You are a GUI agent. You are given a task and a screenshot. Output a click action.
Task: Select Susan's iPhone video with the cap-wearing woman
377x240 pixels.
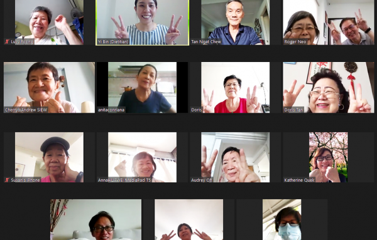coord(49,157)
